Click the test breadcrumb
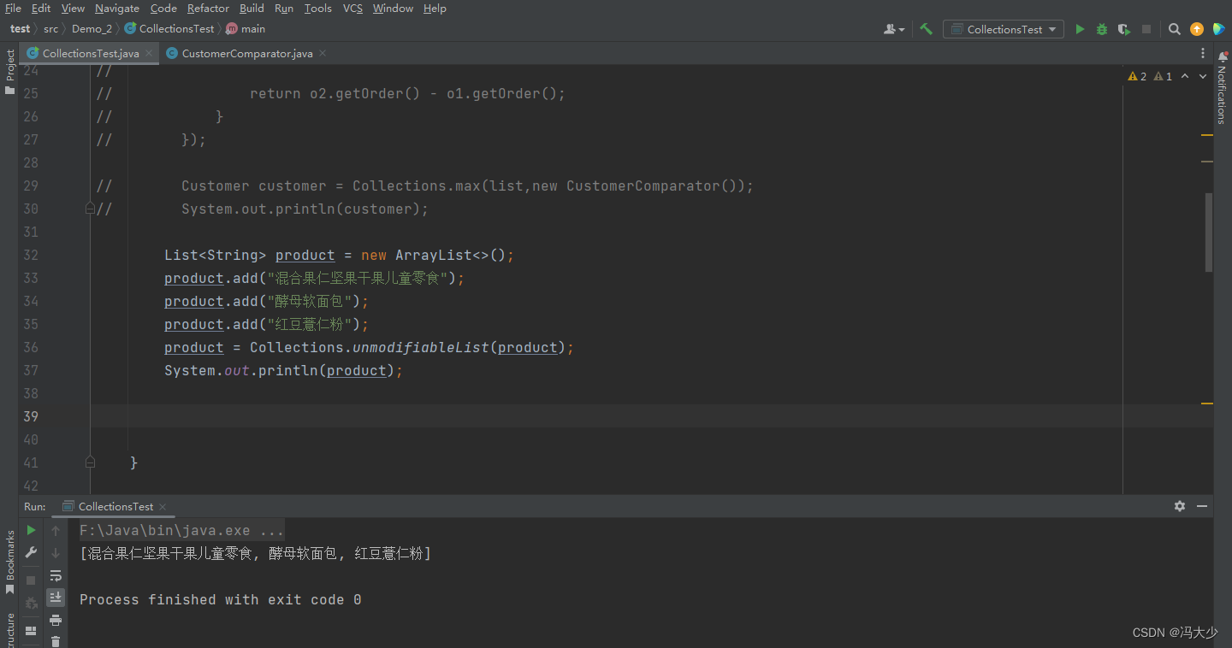The width and height of the screenshot is (1232, 648). tap(21, 28)
